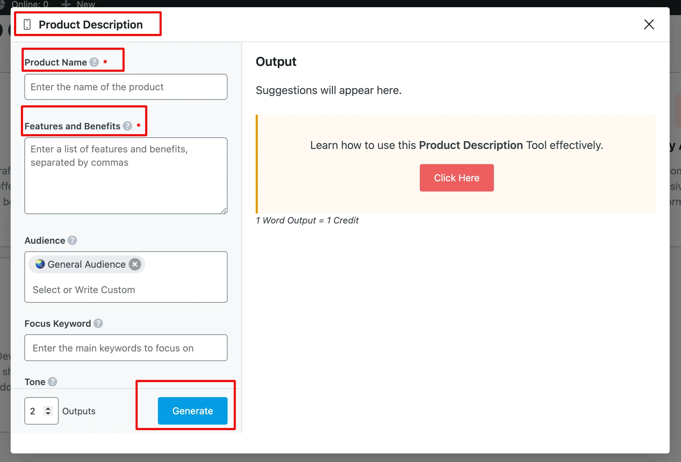Image resolution: width=681 pixels, height=462 pixels.
Task: Click the globe icon in General Audience tag
Action: [40, 264]
